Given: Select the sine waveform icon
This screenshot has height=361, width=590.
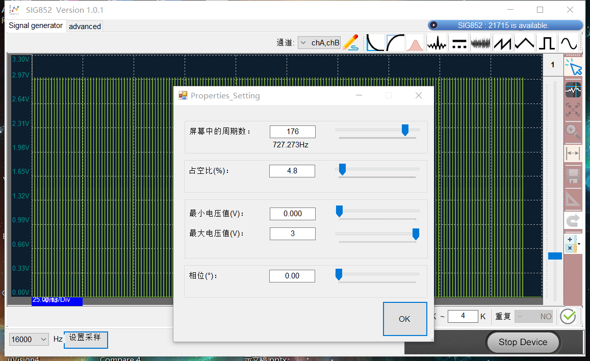Looking at the screenshot, I should (x=569, y=43).
